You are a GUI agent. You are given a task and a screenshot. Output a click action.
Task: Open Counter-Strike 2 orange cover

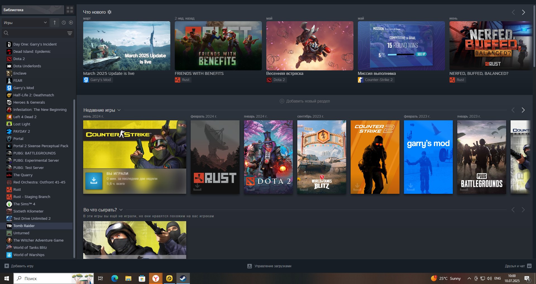coord(375,157)
